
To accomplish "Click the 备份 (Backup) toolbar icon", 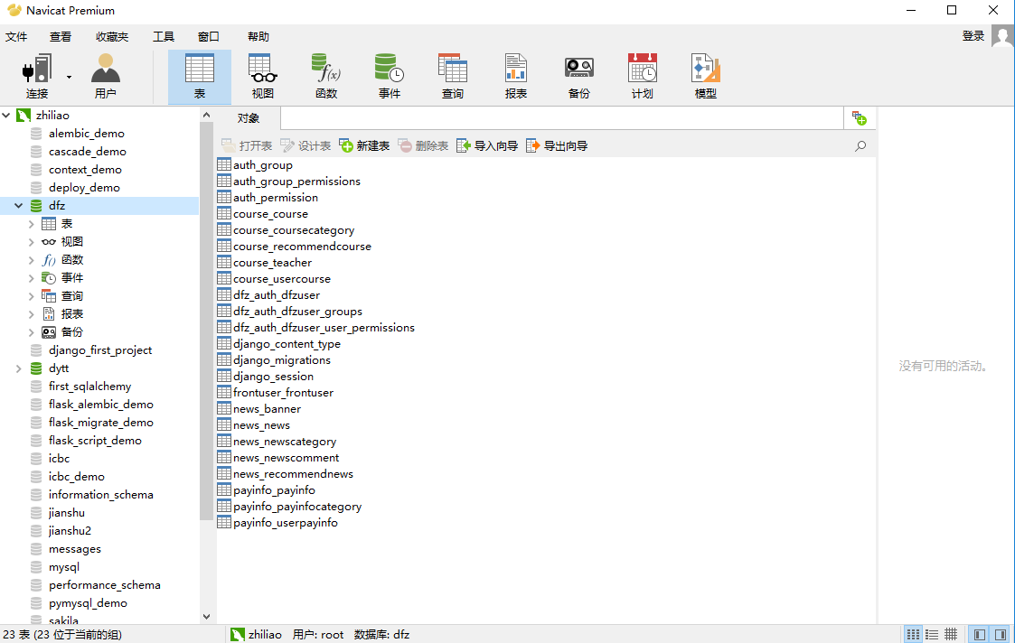I will point(579,77).
